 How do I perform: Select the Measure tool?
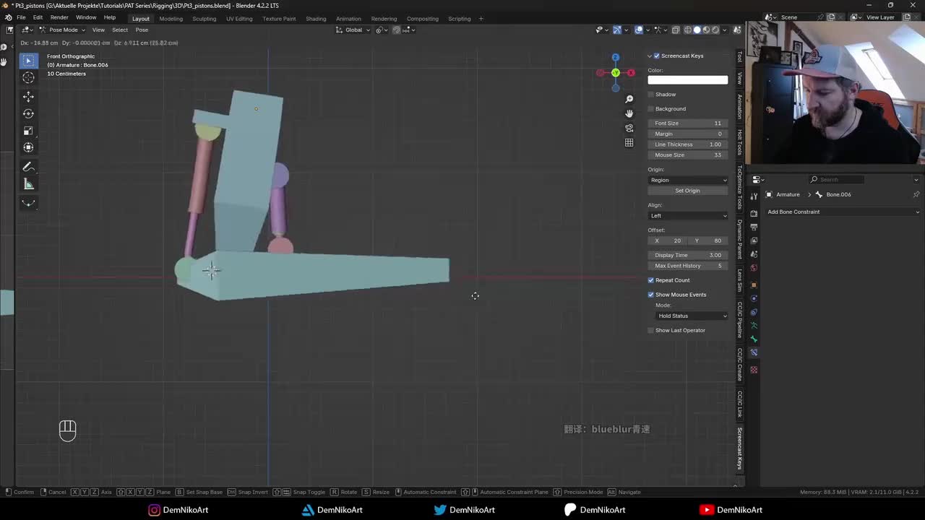pyautogui.click(x=28, y=184)
